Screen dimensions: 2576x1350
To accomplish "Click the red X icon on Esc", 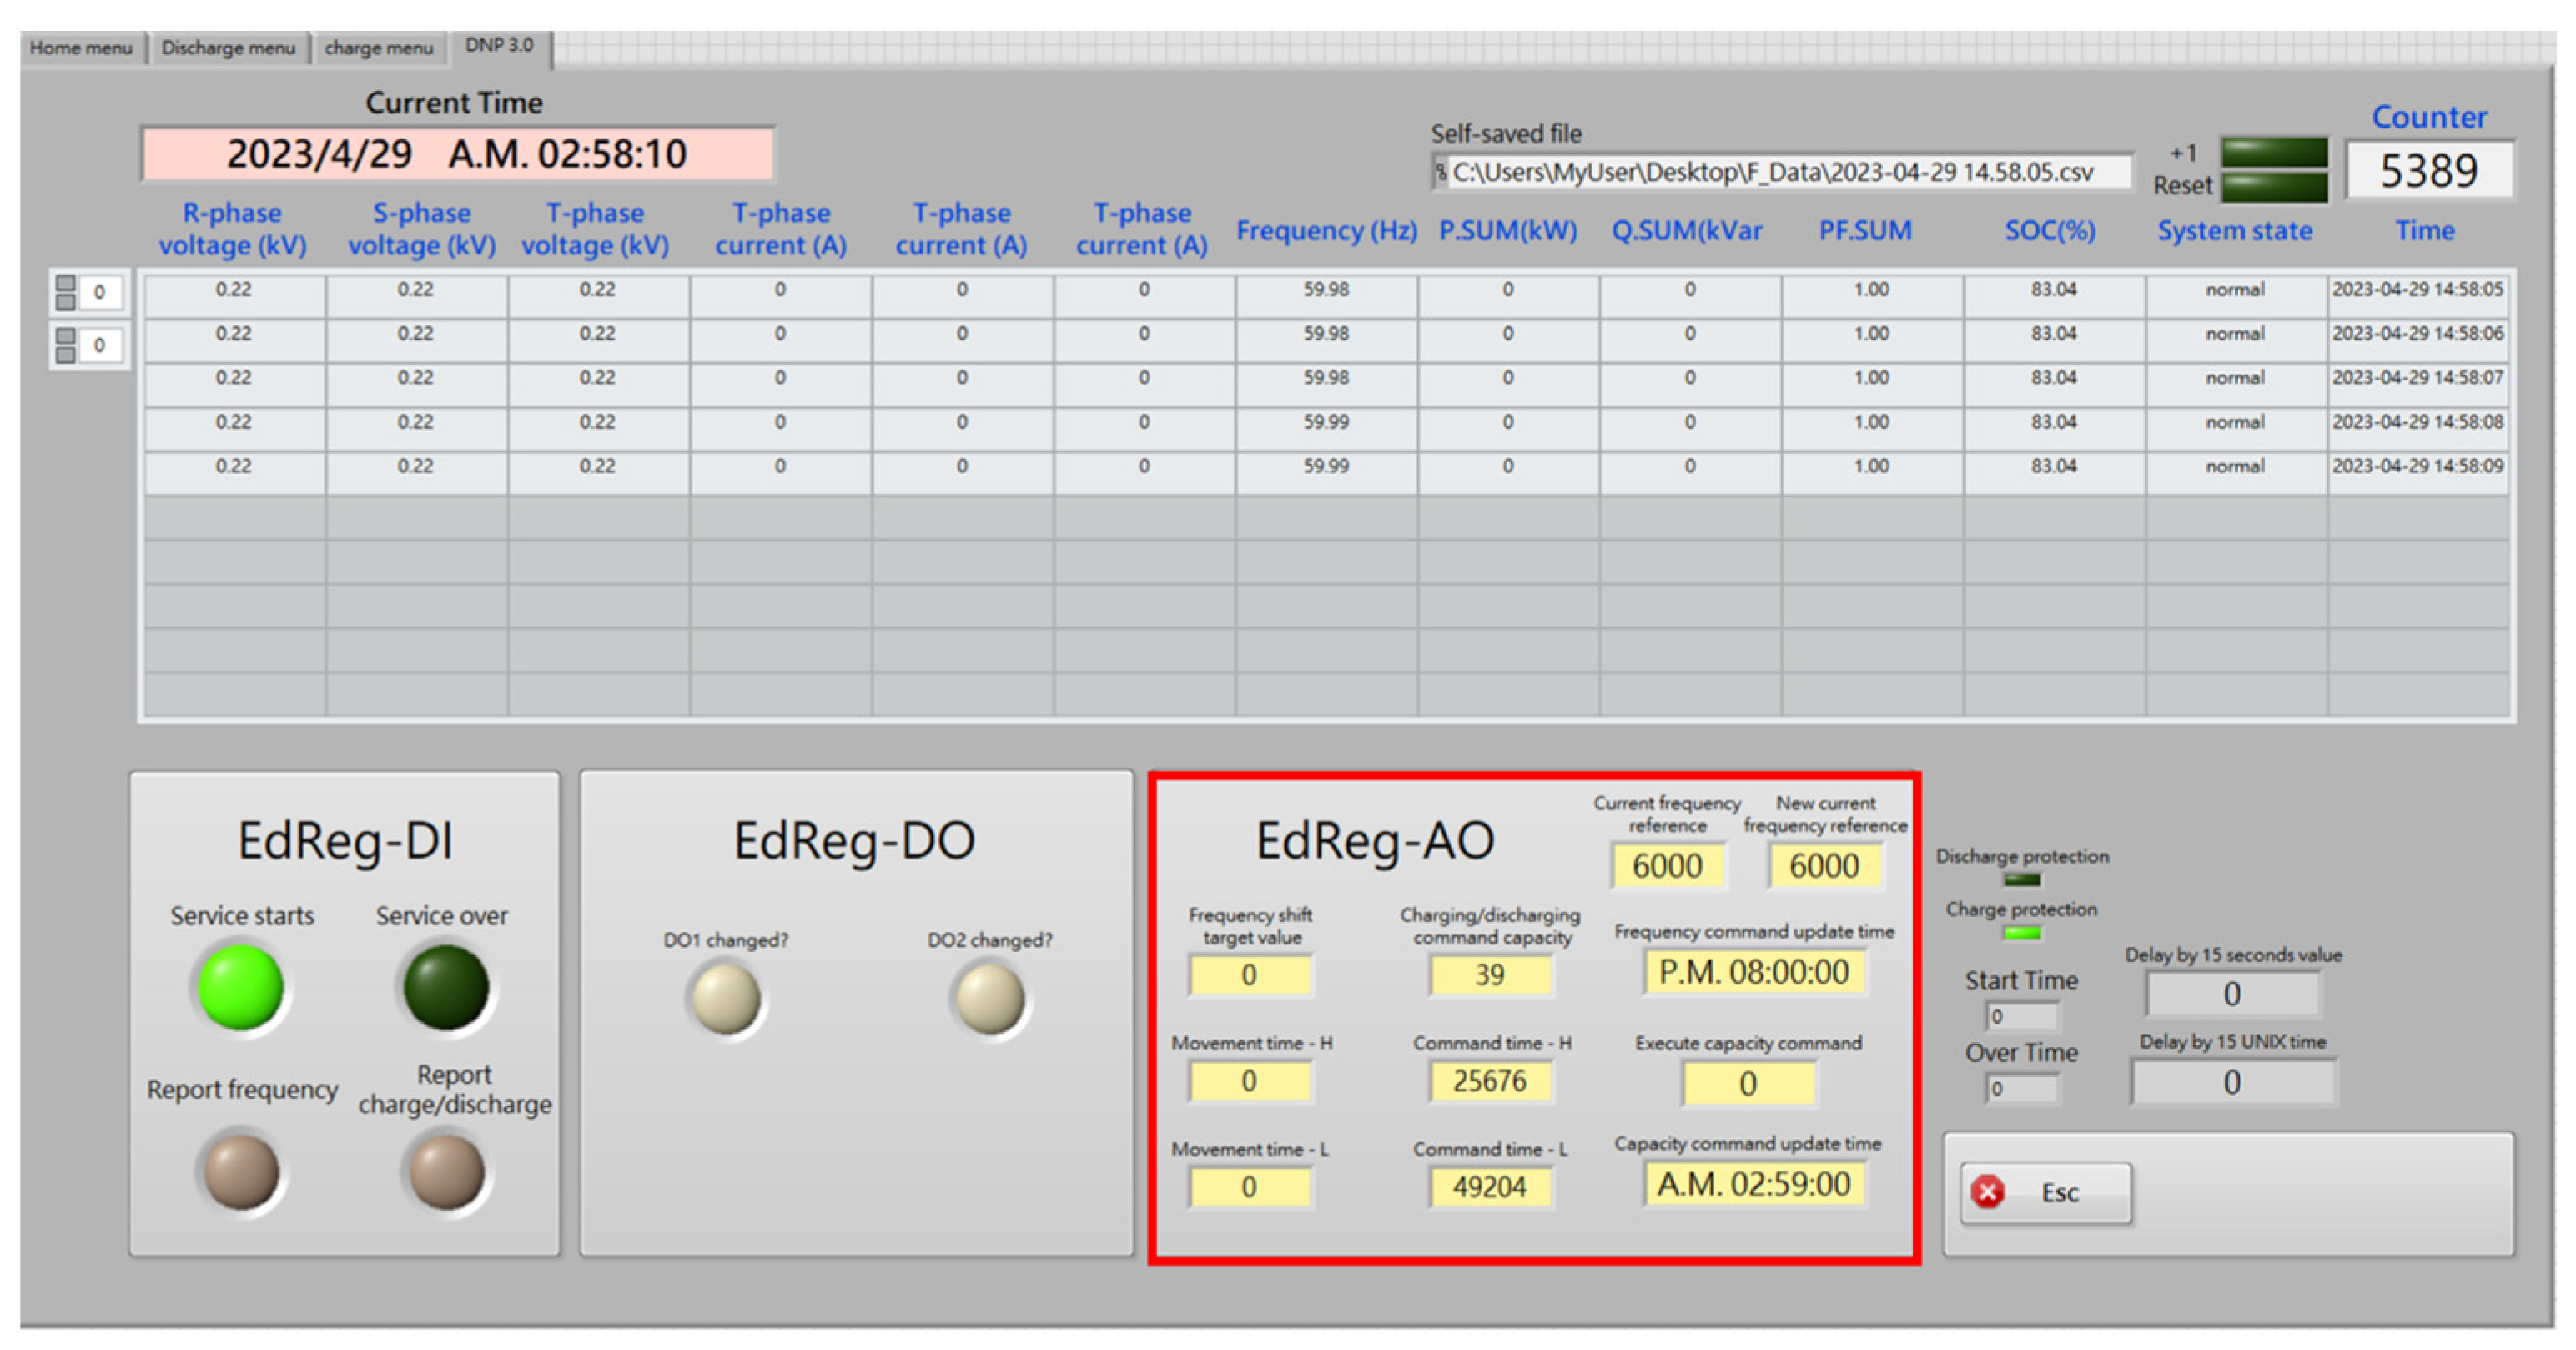I will pos(1987,1192).
